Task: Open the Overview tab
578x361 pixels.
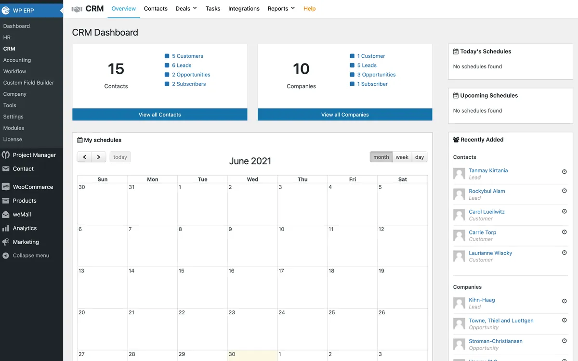Action: click(x=124, y=9)
